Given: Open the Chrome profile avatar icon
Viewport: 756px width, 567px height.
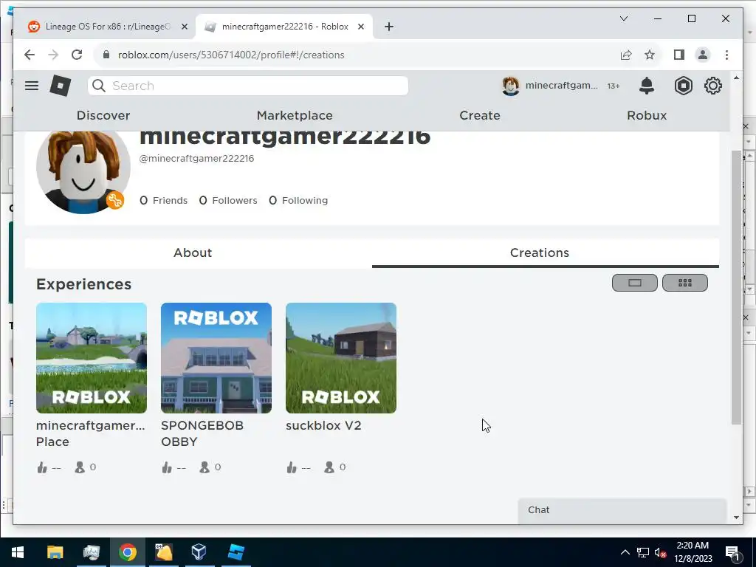Looking at the screenshot, I should coord(703,55).
